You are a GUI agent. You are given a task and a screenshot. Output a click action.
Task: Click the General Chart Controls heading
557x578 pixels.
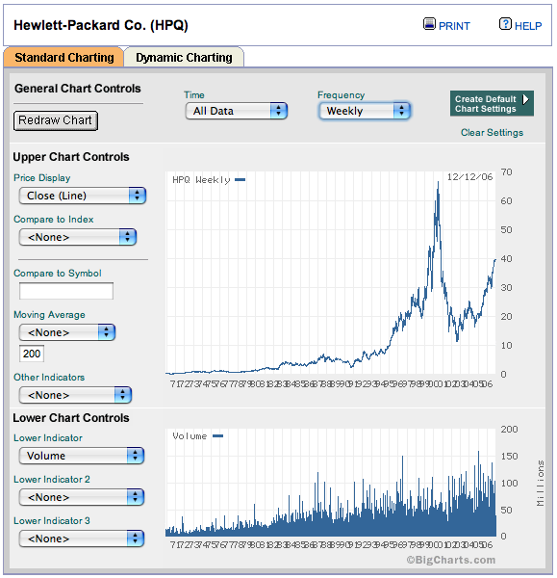78,89
